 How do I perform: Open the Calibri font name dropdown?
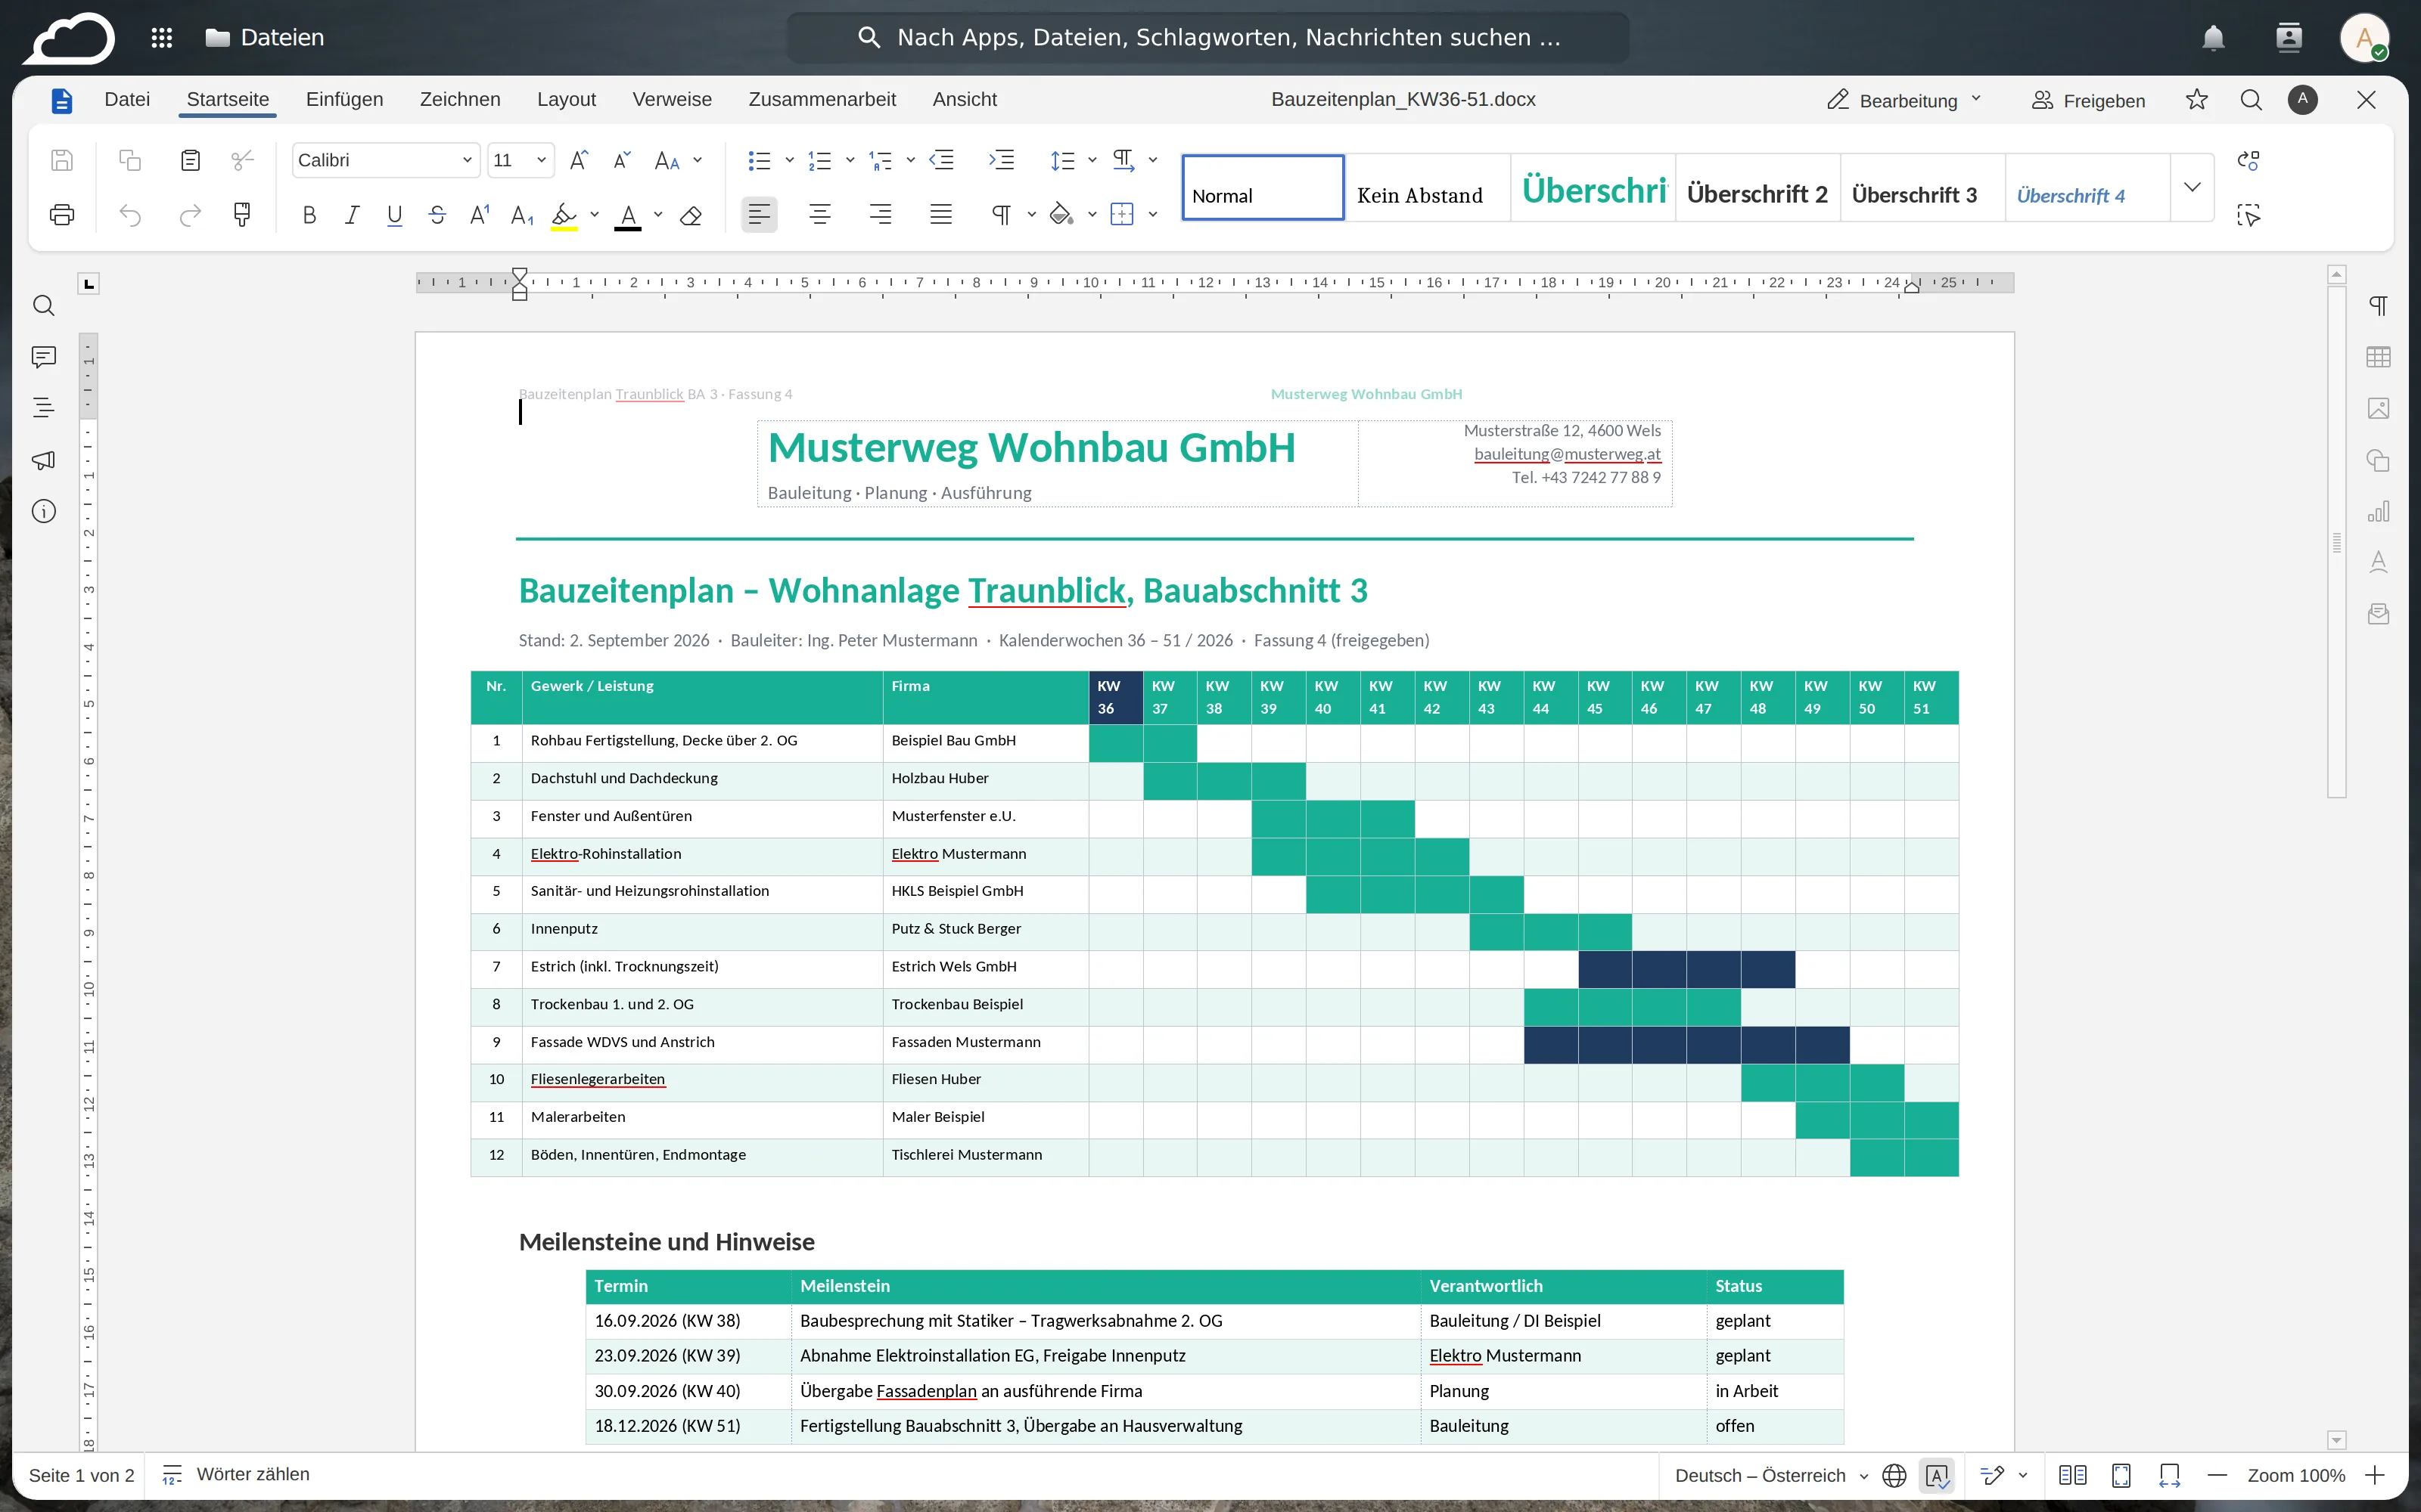click(466, 160)
